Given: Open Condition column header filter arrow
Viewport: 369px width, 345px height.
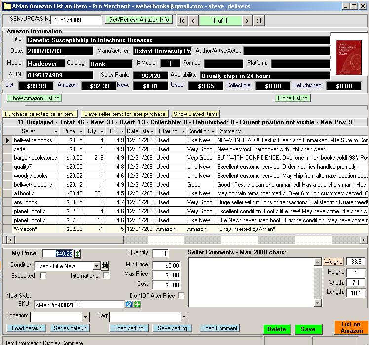Looking at the screenshot, I should tap(213, 131).
